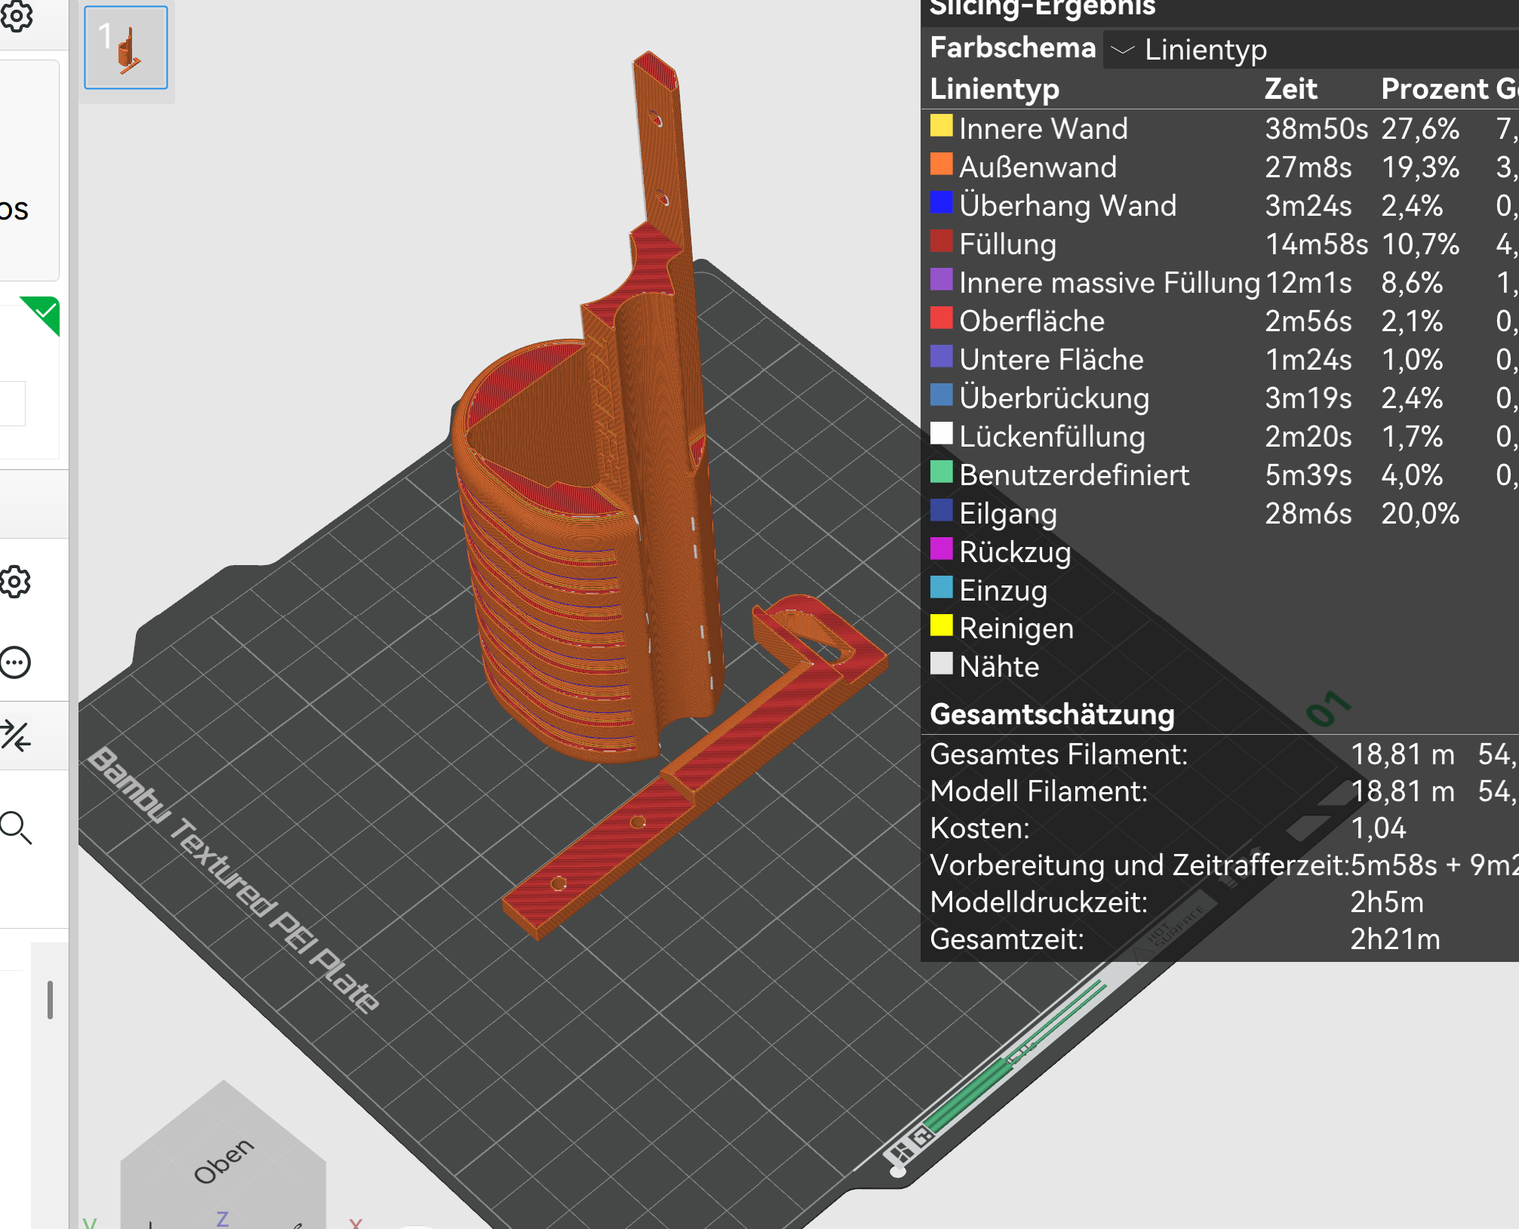Click the Kosten value 1,04
The width and height of the screenshot is (1519, 1229).
pos(1379,828)
